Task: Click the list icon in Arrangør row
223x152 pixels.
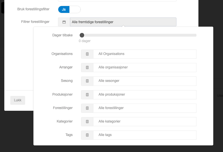Action: click(87, 68)
